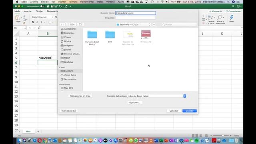256x144 pixels.
Task: Select the Hoja1 sheet tab
Action: [29, 132]
